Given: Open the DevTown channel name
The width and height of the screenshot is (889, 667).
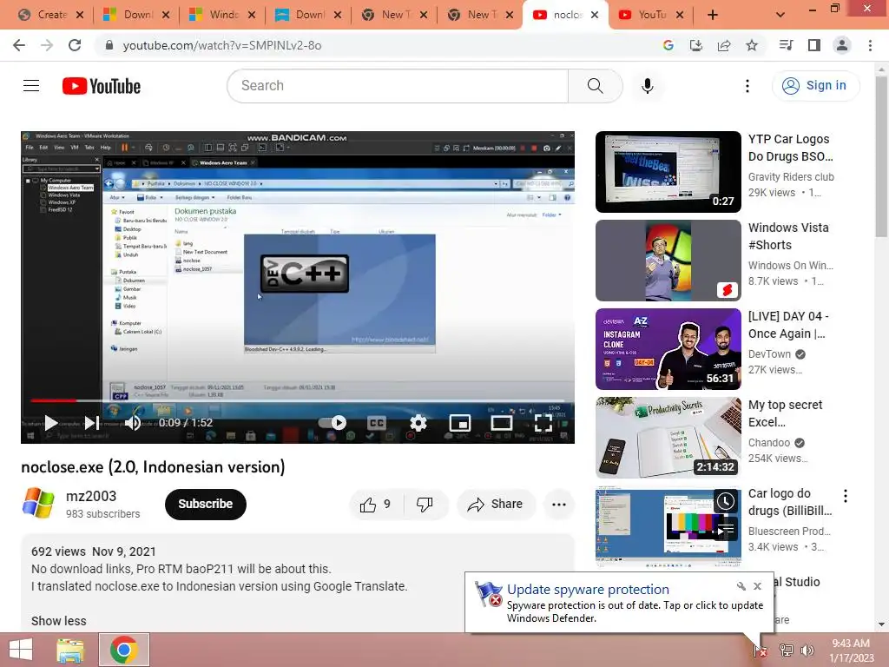Looking at the screenshot, I should [x=769, y=354].
